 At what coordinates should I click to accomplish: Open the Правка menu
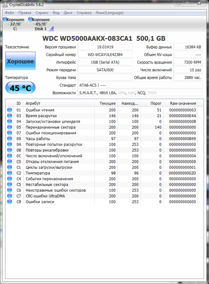(25, 13)
